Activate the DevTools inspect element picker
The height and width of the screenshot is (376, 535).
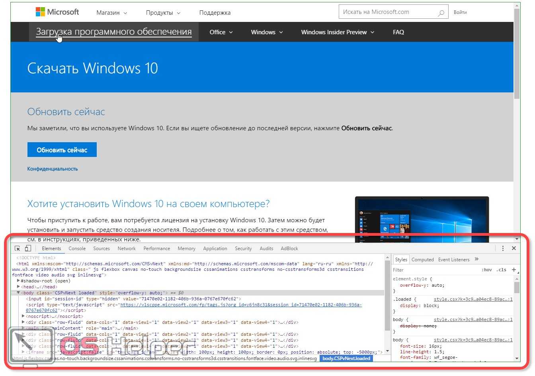pos(18,249)
